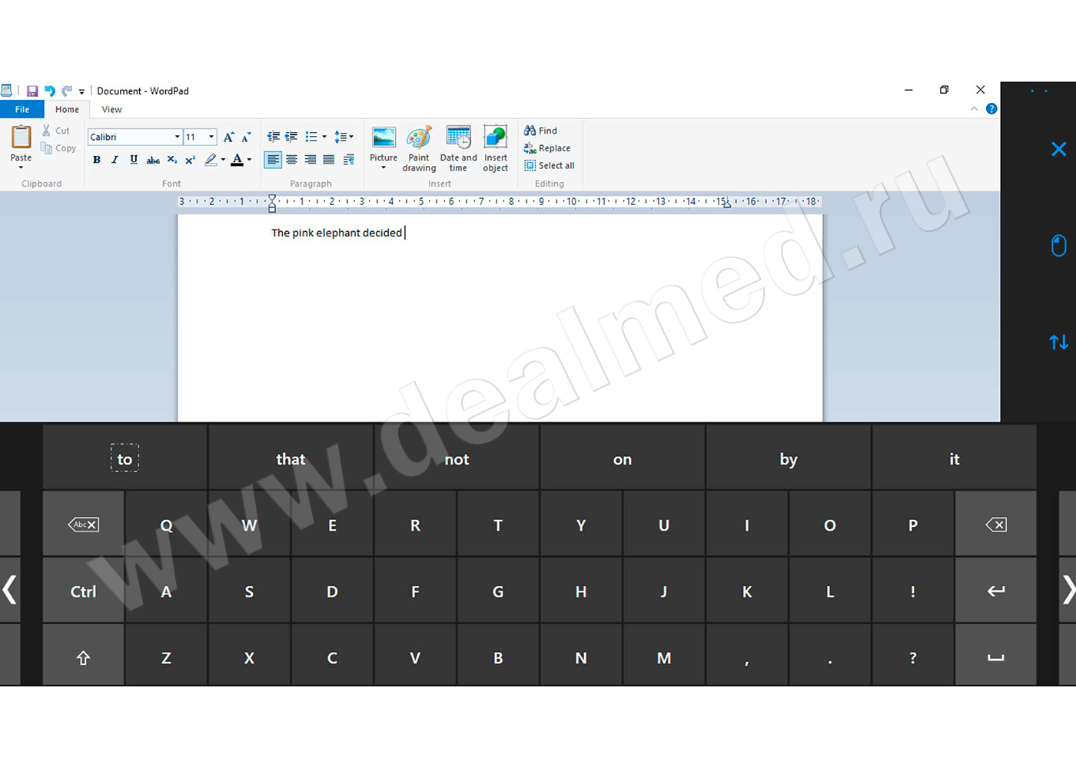The height and width of the screenshot is (768, 1076).
Task: Click the Cut scissors button
Action: (x=56, y=131)
